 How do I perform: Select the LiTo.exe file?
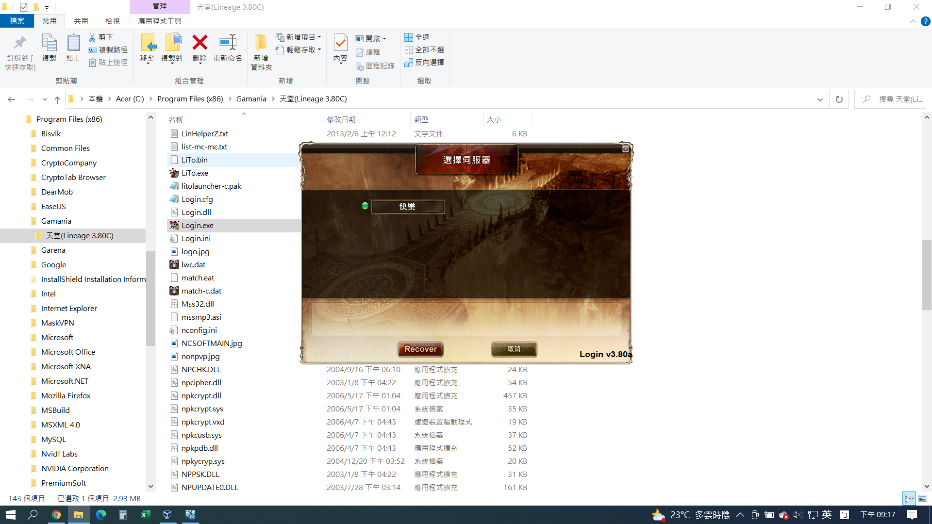click(x=195, y=173)
